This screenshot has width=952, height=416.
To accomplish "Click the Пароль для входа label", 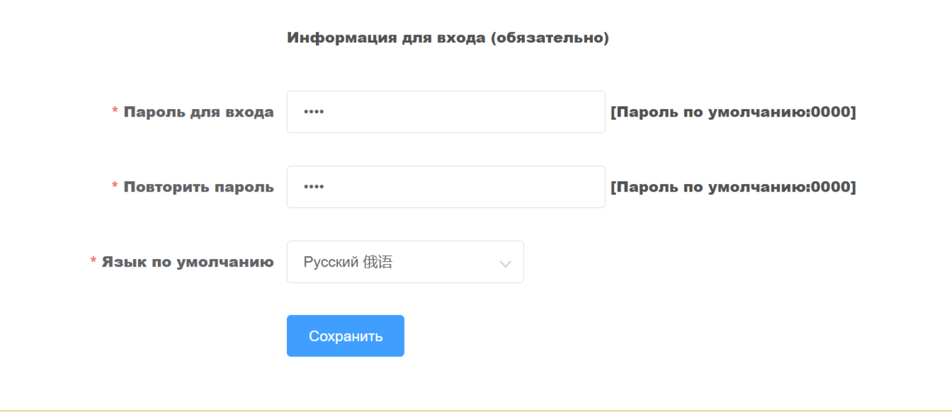I will pyautogui.click(x=199, y=112).
